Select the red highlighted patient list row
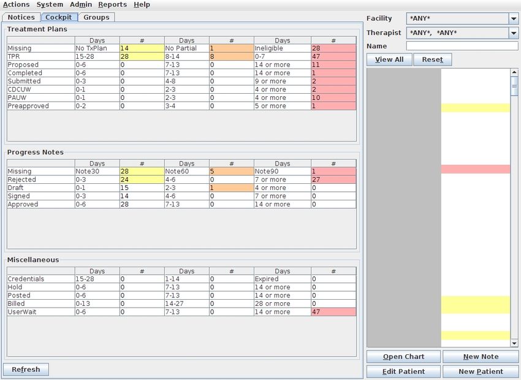Screen dimensions: 521x380 [x=476, y=169]
